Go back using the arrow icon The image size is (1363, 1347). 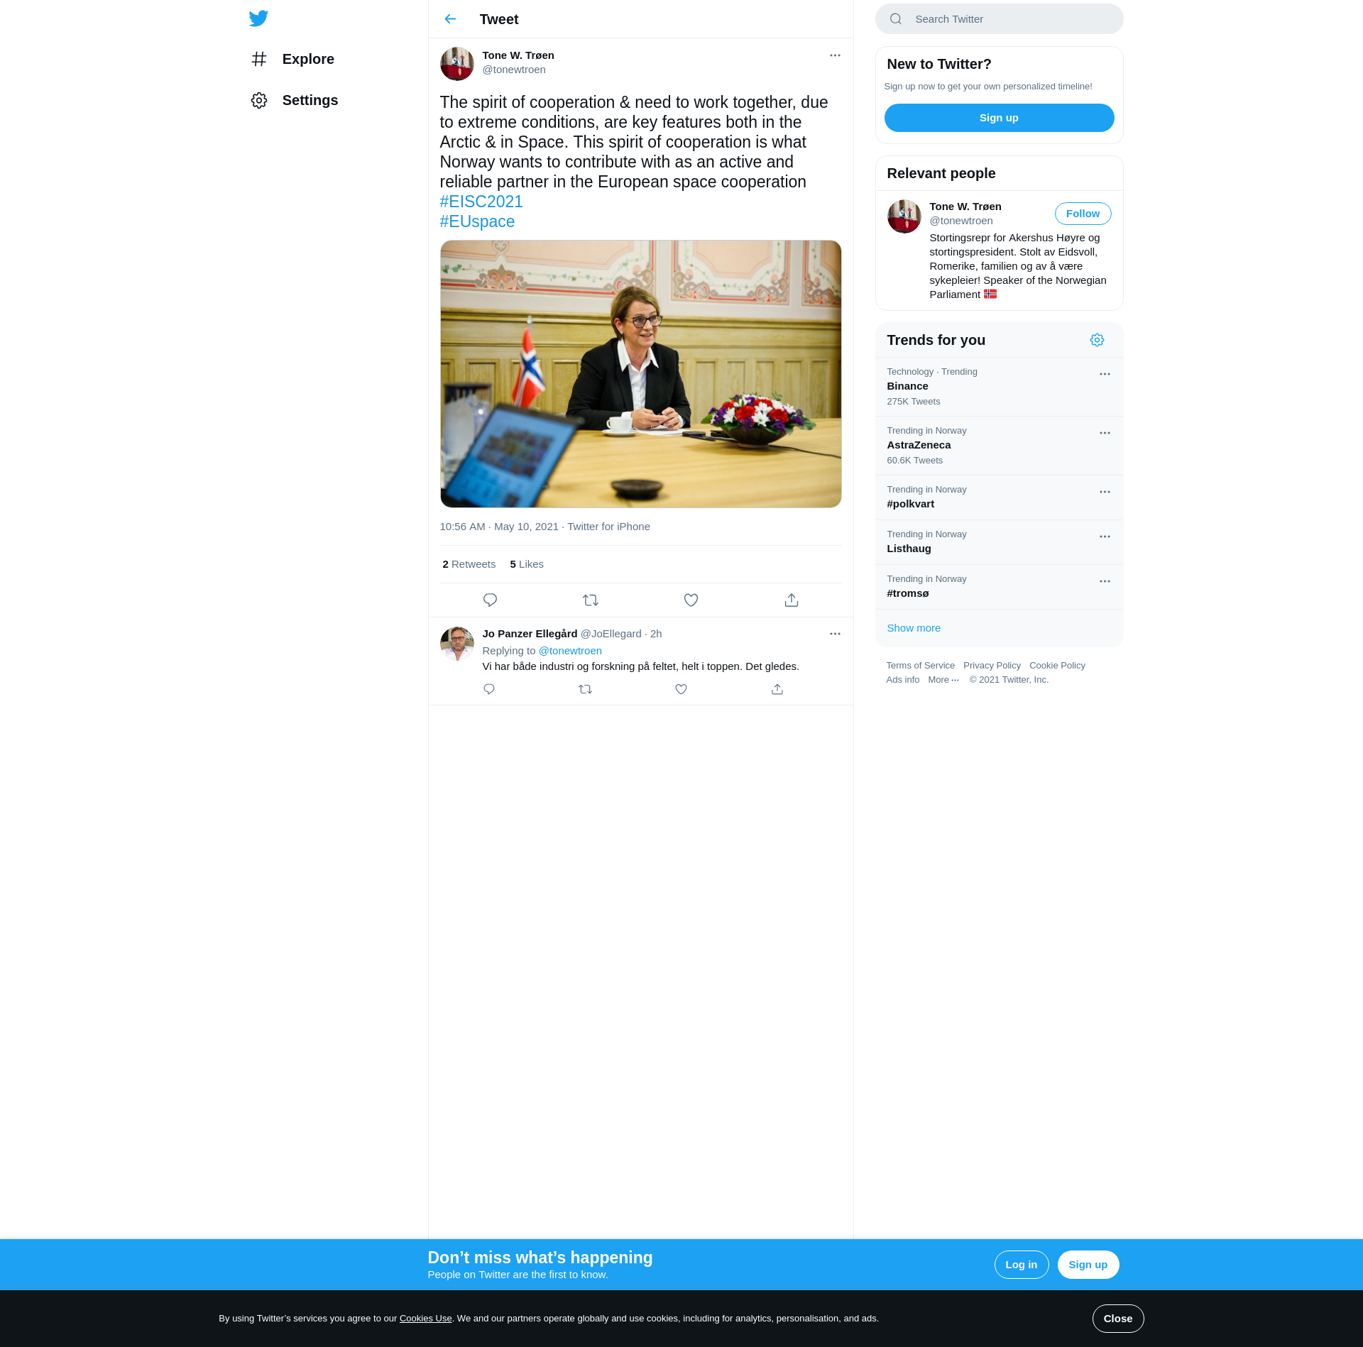[450, 19]
